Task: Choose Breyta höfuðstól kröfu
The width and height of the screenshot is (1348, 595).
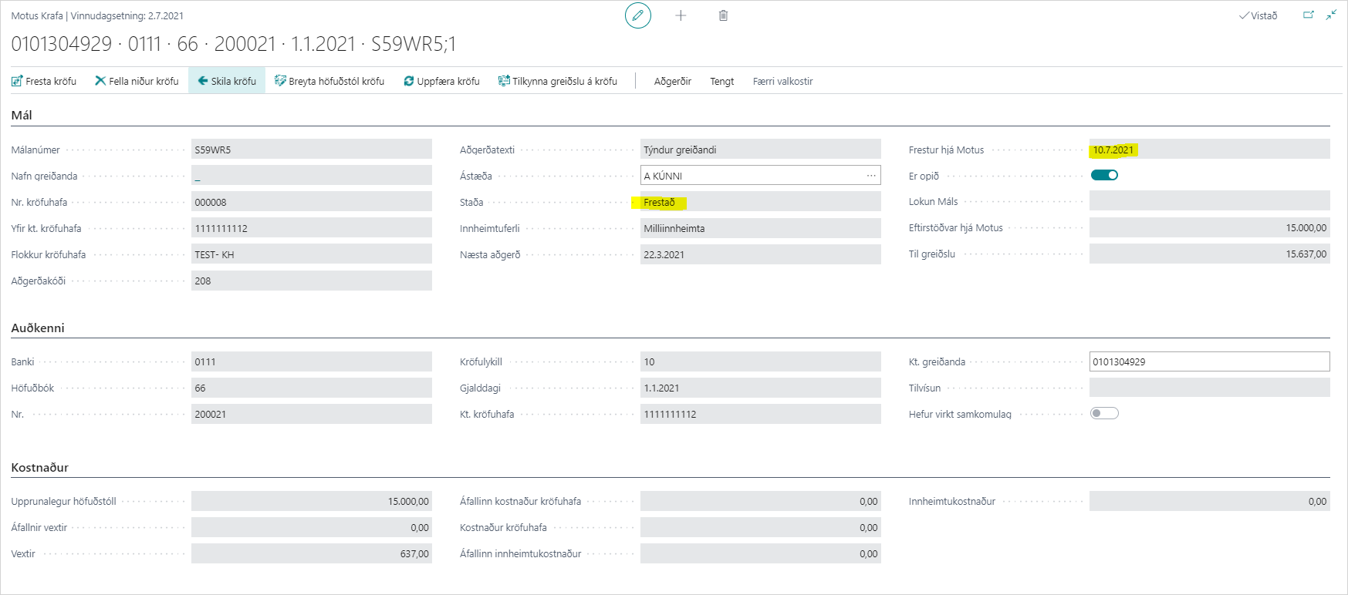Action: click(x=329, y=81)
